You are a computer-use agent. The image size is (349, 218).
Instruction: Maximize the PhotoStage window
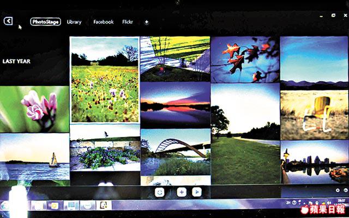click(x=333, y=15)
